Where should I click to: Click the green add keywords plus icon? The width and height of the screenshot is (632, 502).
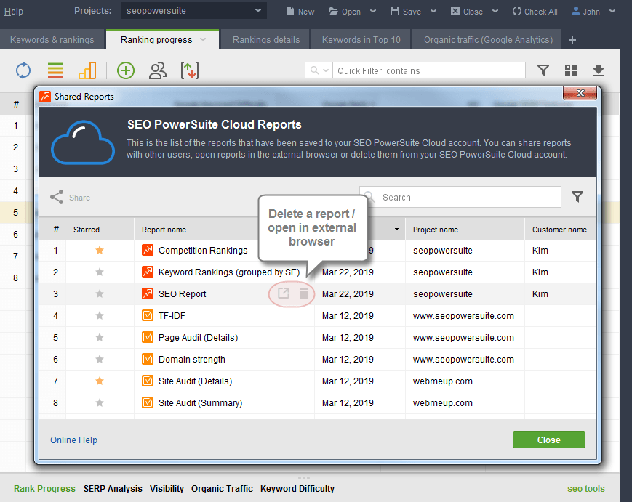(126, 70)
